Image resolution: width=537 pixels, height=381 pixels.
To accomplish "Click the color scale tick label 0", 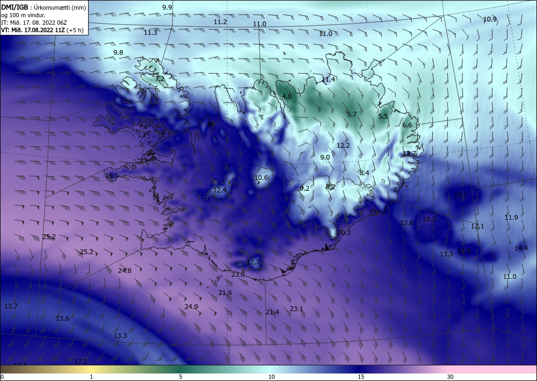I will [x=2, y=377].
